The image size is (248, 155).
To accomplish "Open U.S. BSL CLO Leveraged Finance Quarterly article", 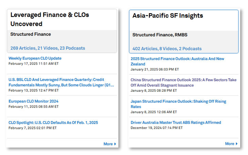I will coord(61,82).
